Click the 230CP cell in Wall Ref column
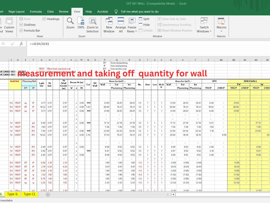The width and height of the screenshot is (270, 203). point(18,135)
